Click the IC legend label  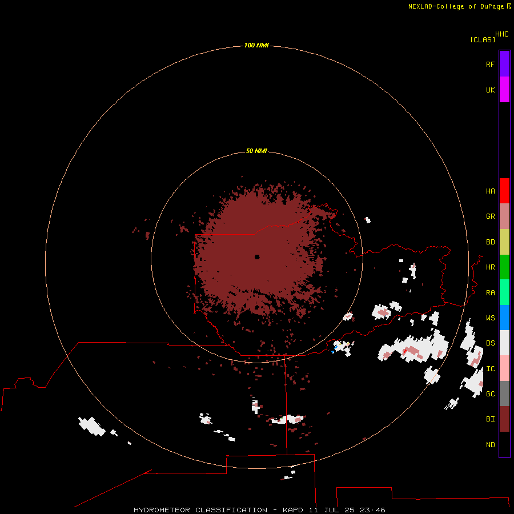[490, 369]
